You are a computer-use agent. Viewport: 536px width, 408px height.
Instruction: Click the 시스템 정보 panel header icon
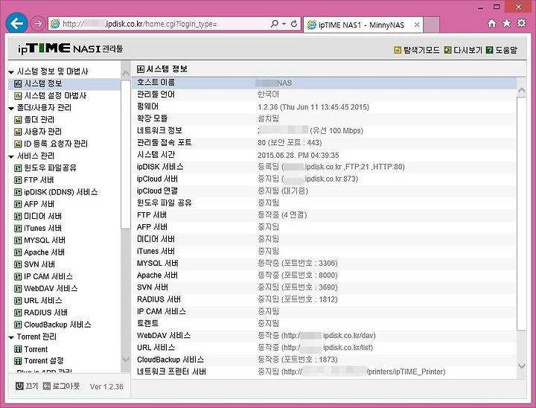(141, 69)
